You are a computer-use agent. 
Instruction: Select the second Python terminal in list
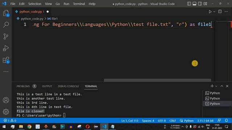tap(217, 99)
